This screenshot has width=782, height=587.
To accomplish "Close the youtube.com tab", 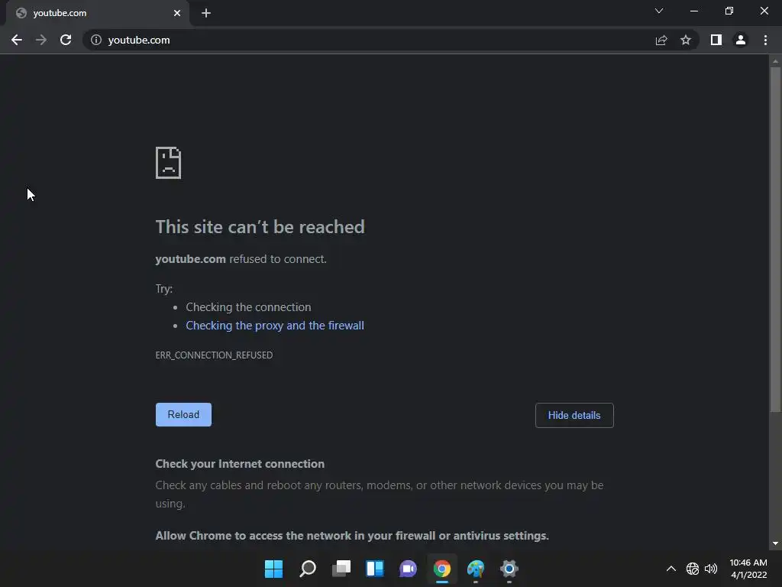I will 177,13.
